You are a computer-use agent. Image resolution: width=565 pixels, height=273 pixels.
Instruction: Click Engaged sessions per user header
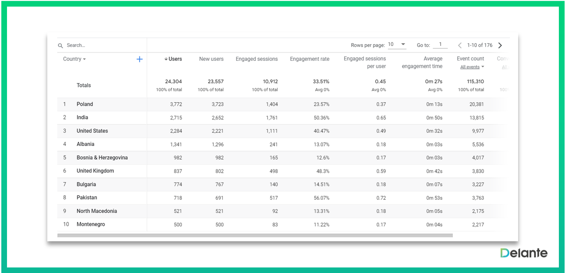[x=365, y=62]
